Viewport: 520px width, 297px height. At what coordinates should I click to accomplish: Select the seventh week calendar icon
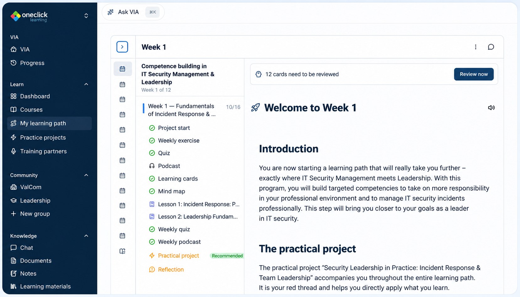coord(123,160)
